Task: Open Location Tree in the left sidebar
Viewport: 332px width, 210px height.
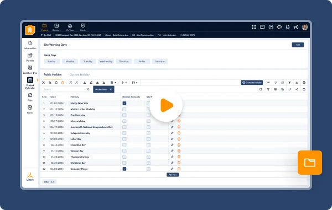Action: (x=30, y=70)
